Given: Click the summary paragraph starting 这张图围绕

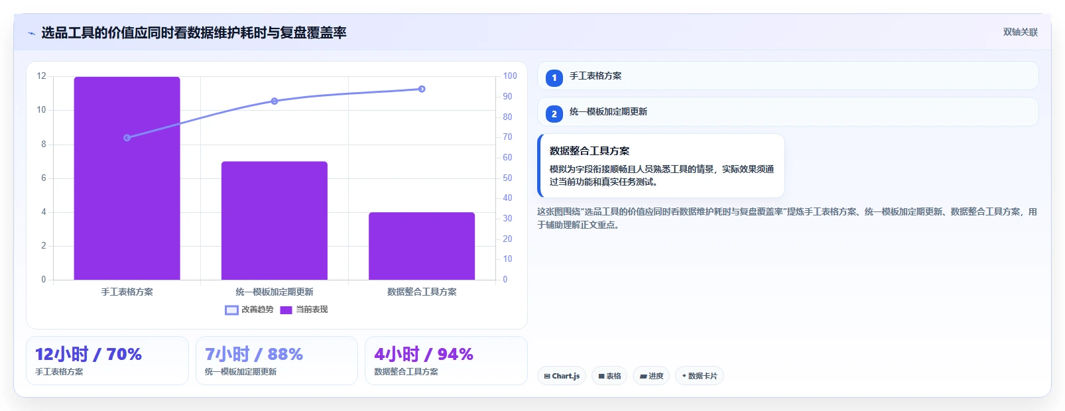Looking at the screenshot, I should (787, 218).
